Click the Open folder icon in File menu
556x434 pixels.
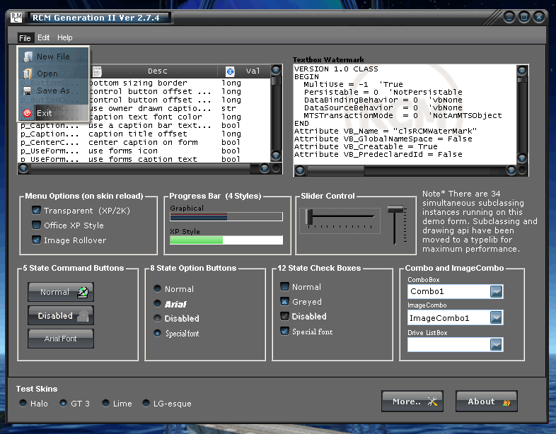tap(28, 74)
